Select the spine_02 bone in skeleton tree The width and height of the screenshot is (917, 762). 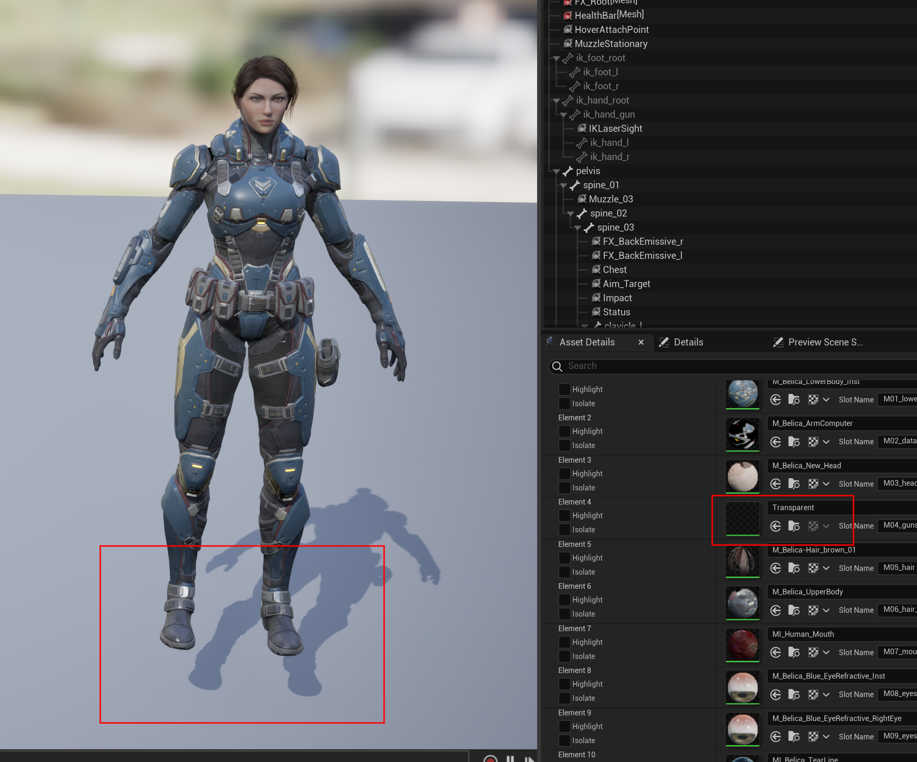(x=608, y=213)
